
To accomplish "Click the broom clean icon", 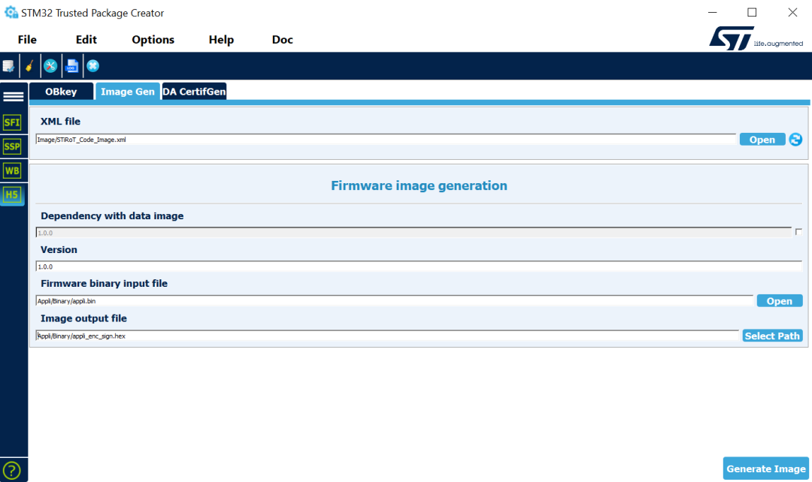I will (x=29, y=66).
